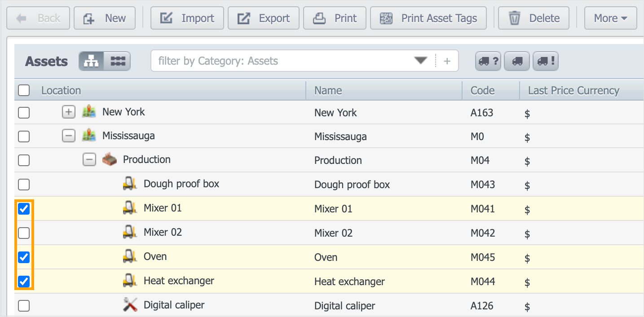Image resolution: width=644 pixels, height=317 pixels.
Task: Sort by the Location column header
Action: coord(61,91)
